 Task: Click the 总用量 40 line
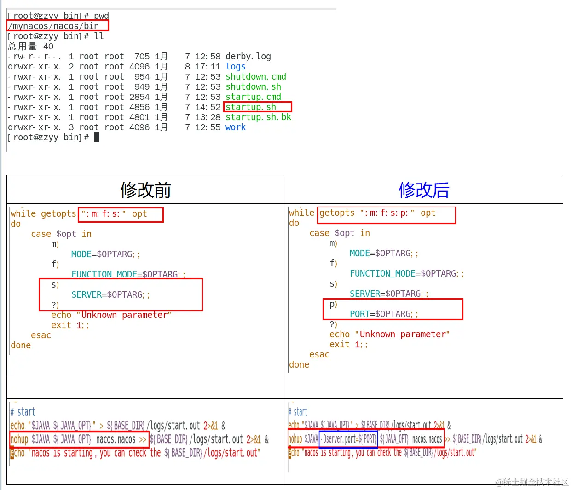[x=31, y=46]
